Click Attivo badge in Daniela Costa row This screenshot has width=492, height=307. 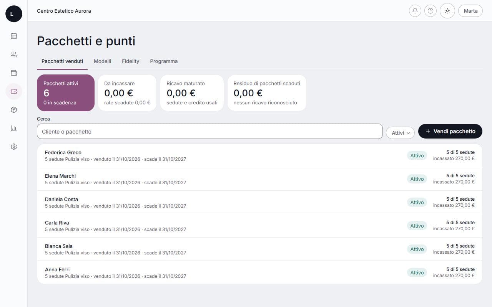tap(417, 202)
